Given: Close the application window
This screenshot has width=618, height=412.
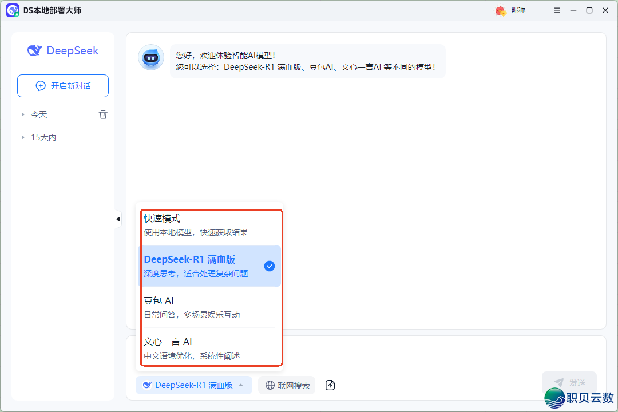Looking at the screenshot, I should pos(605,11).
